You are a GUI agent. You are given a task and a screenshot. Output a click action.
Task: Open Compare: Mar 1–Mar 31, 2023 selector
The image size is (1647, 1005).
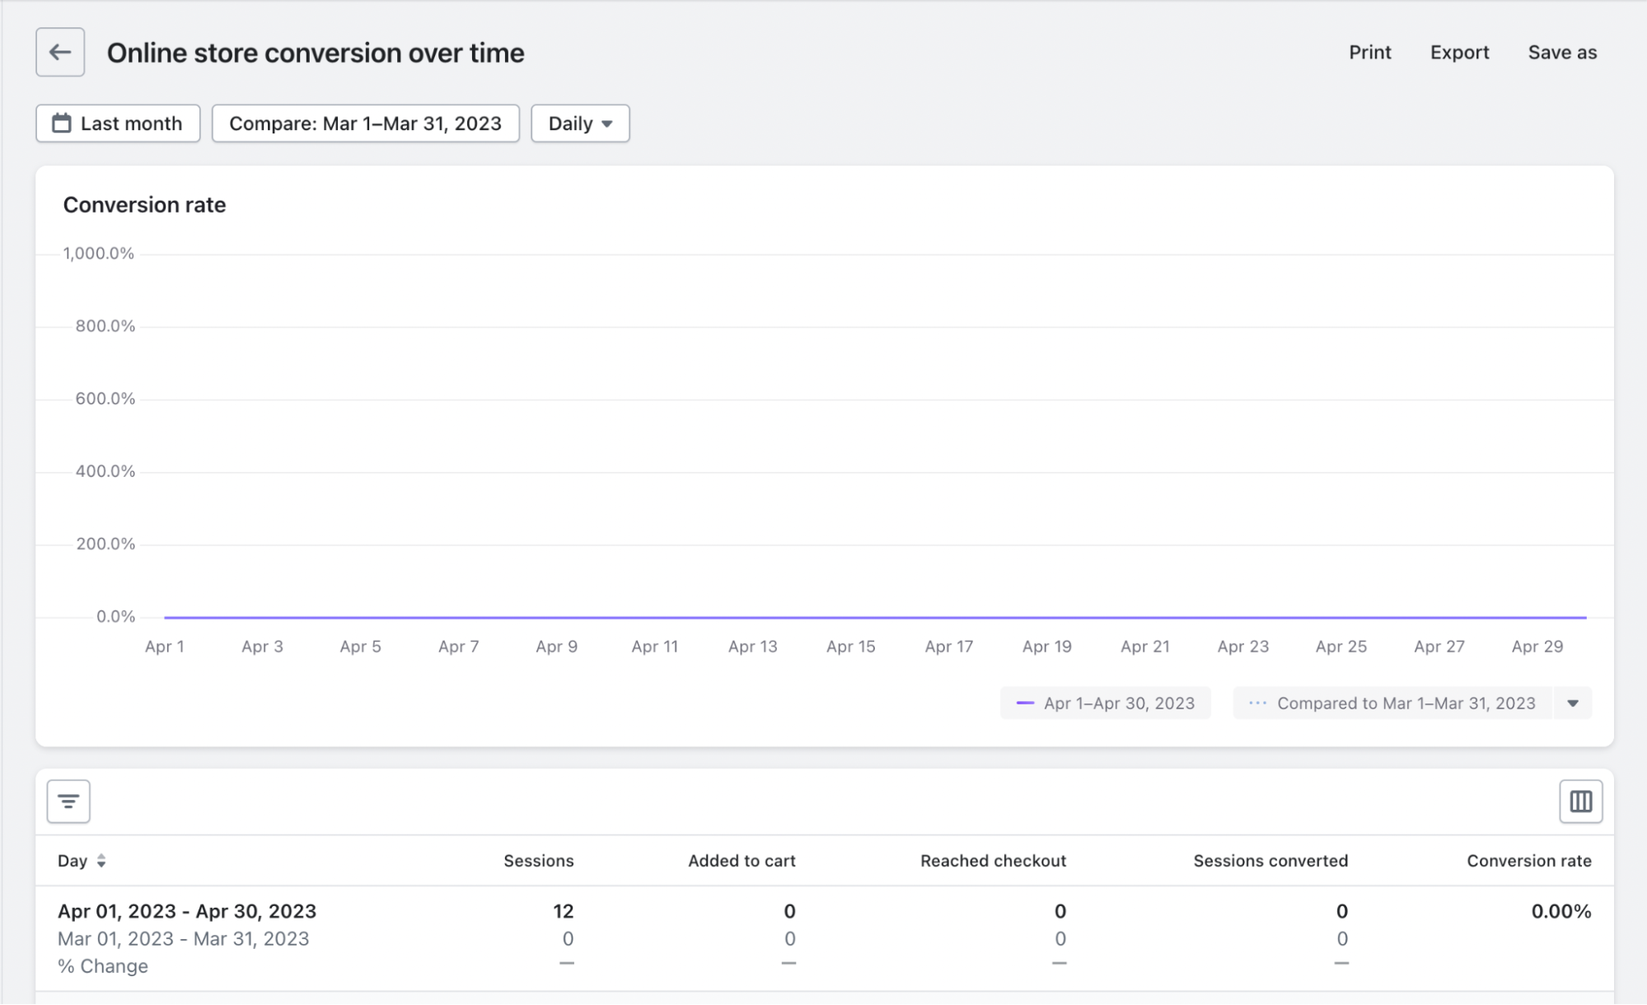click(365, 124)
